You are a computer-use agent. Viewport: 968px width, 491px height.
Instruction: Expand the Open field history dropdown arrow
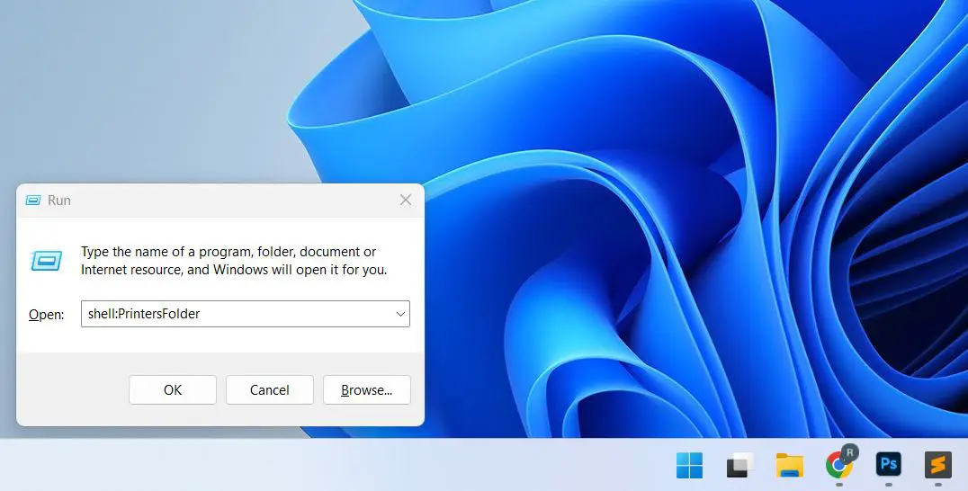point(400,314)
